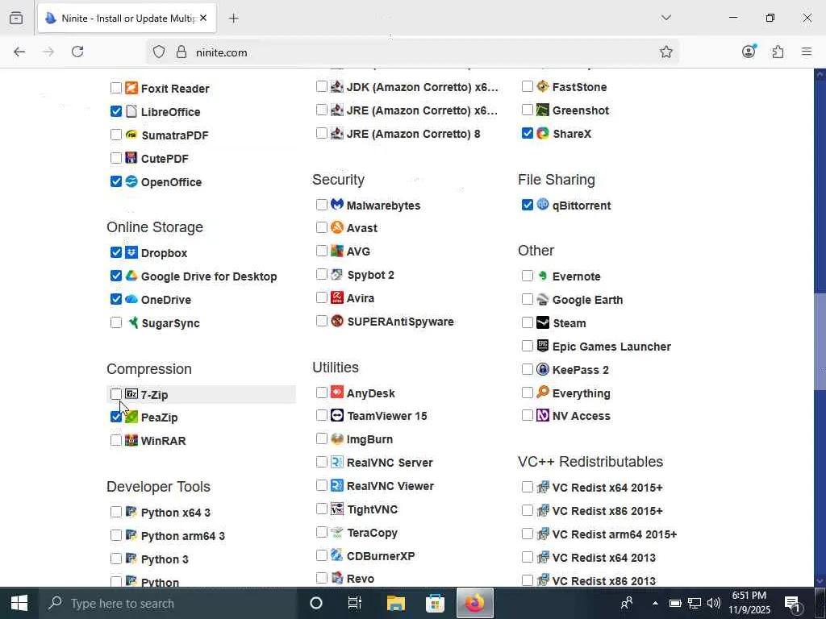Image resolution: width=826 pixels, height=619 pixels.
Task: Tick the FastStone checkbox
Action: click(528, 86)
